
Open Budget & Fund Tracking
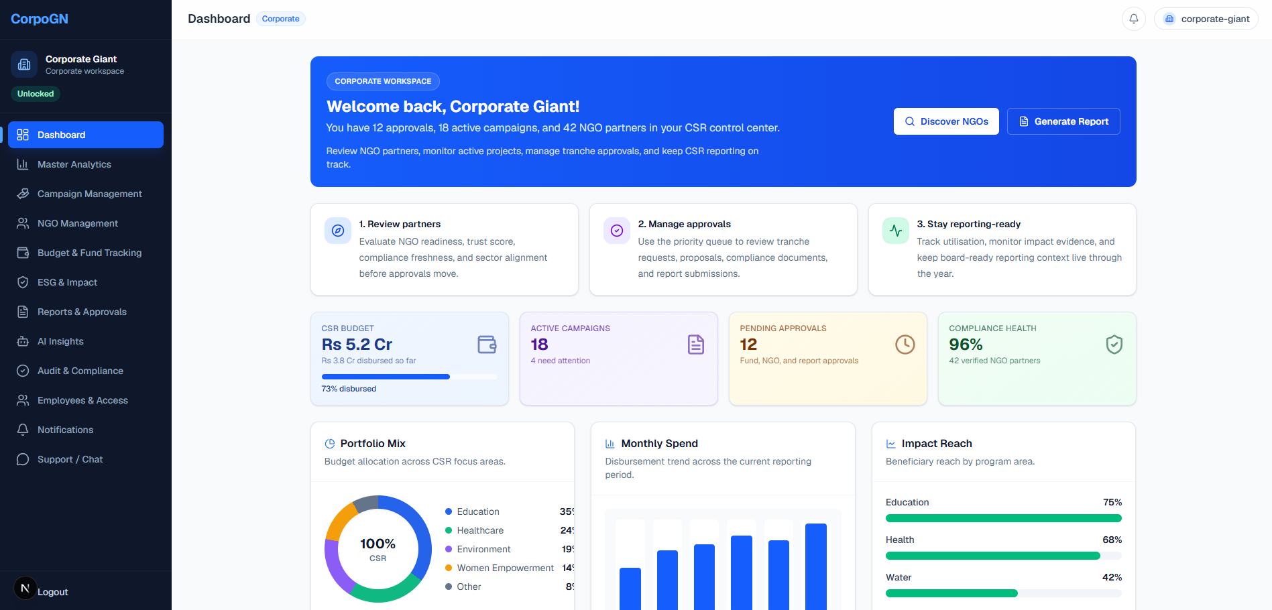tap(86, 253)
